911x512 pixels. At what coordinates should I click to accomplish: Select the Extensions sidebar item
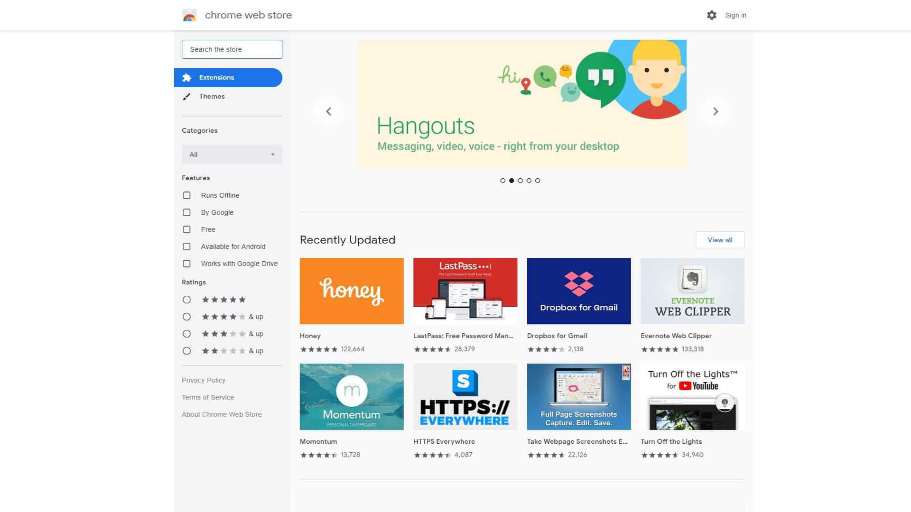[228, 78]
